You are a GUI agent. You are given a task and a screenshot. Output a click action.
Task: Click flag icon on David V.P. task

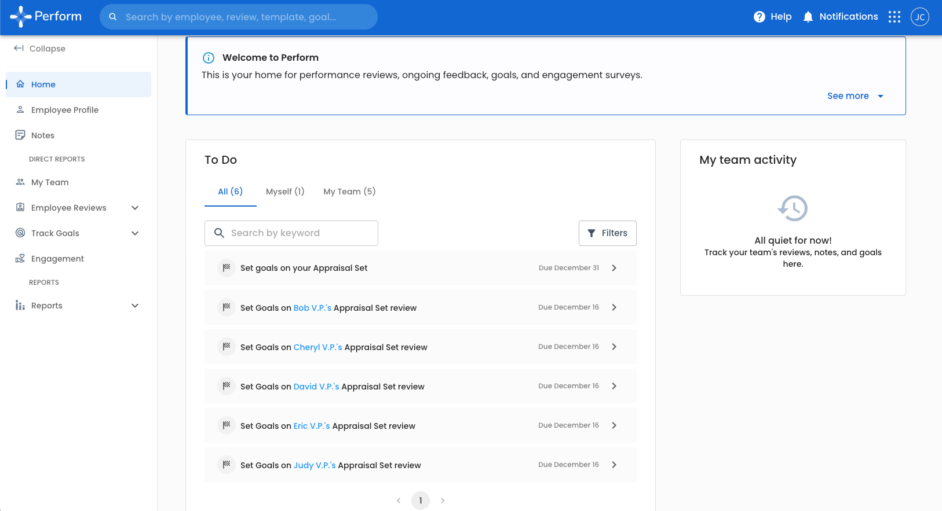227,386
